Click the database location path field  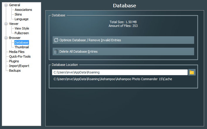click(120, 72)
